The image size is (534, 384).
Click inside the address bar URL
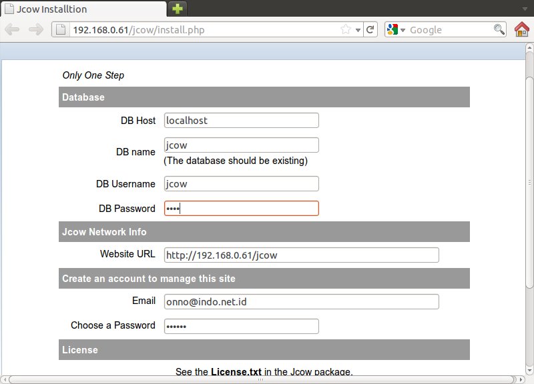tap(200, 29)
